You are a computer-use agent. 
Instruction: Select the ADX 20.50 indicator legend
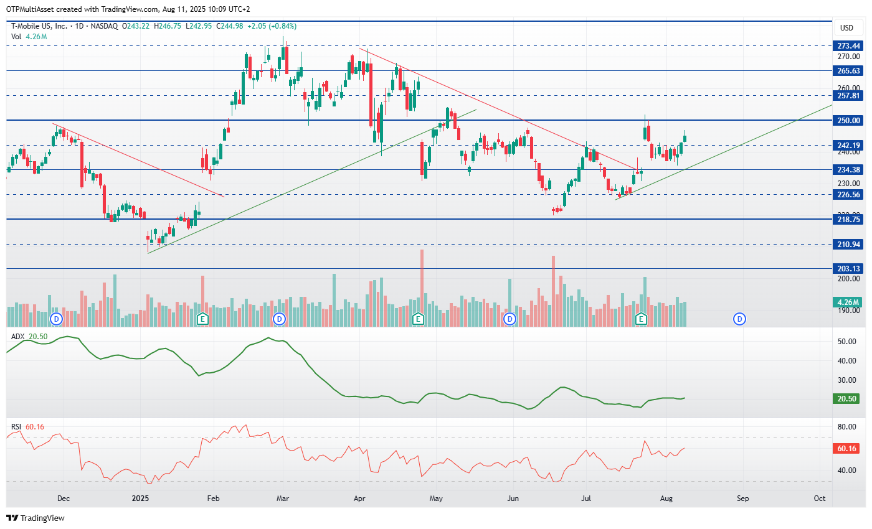coord(30,336)
